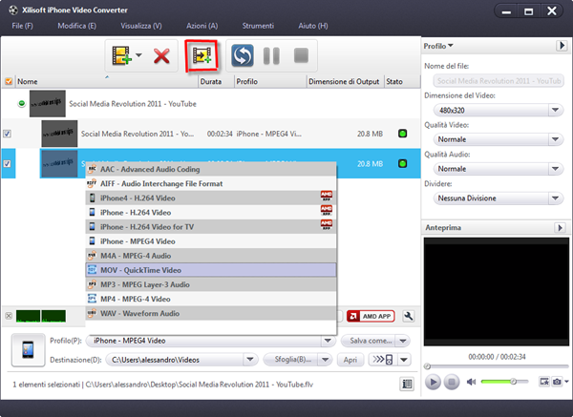This screenshot has height=417, width=573.
Task: Select MP3 - MPEG Layer-3 Audio profile
Action: click(x=211, y=284)
